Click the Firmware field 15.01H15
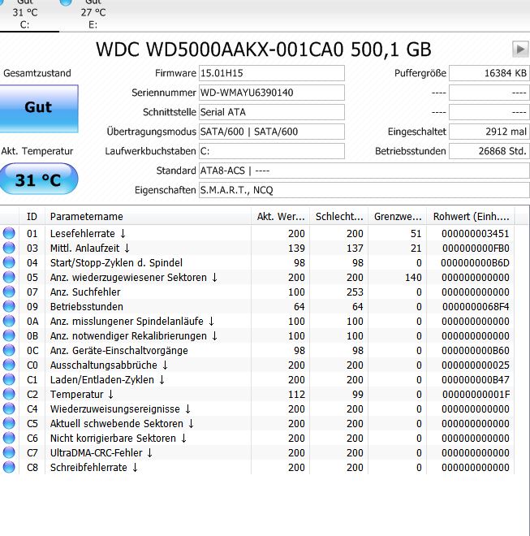 click(272, 73)
